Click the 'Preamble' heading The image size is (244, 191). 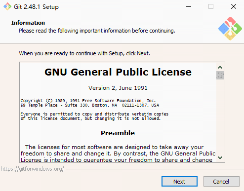[118, 133]
